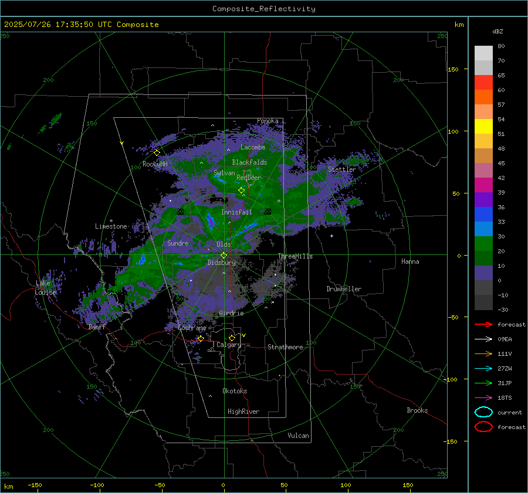Click the RedDeer city label

pyautogui.click(x=249, y=178)
